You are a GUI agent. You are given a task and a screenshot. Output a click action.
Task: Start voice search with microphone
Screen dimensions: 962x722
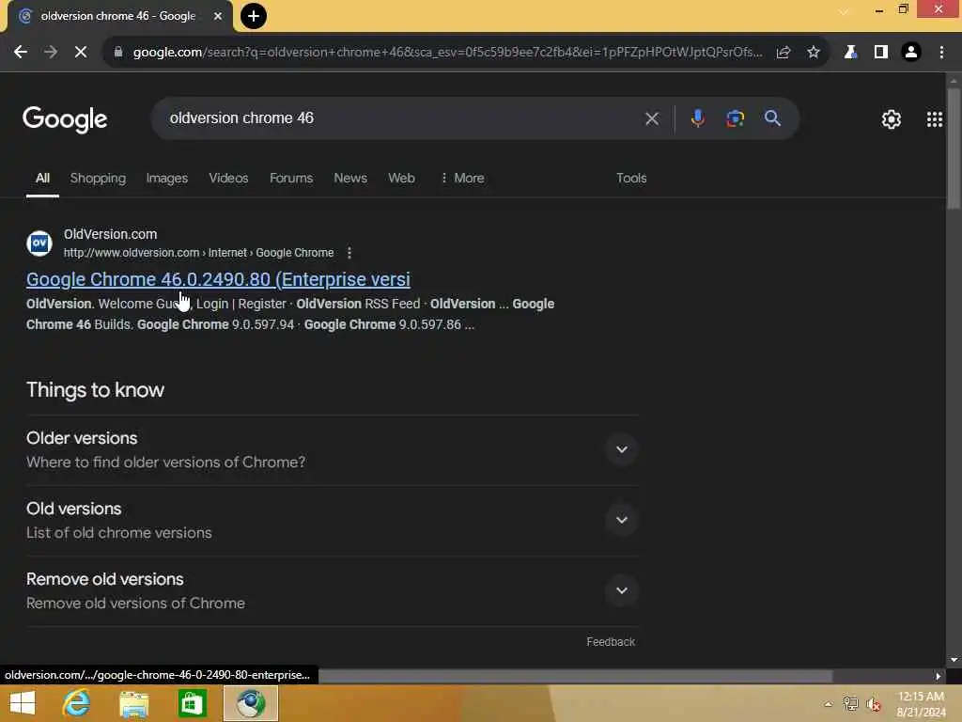pos(698,118)
